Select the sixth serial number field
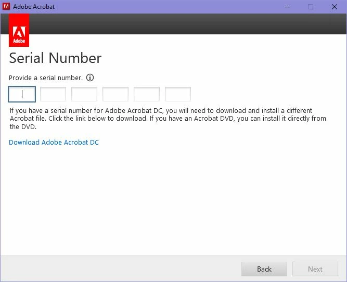 pyautogui.click(x=178, y=94)
